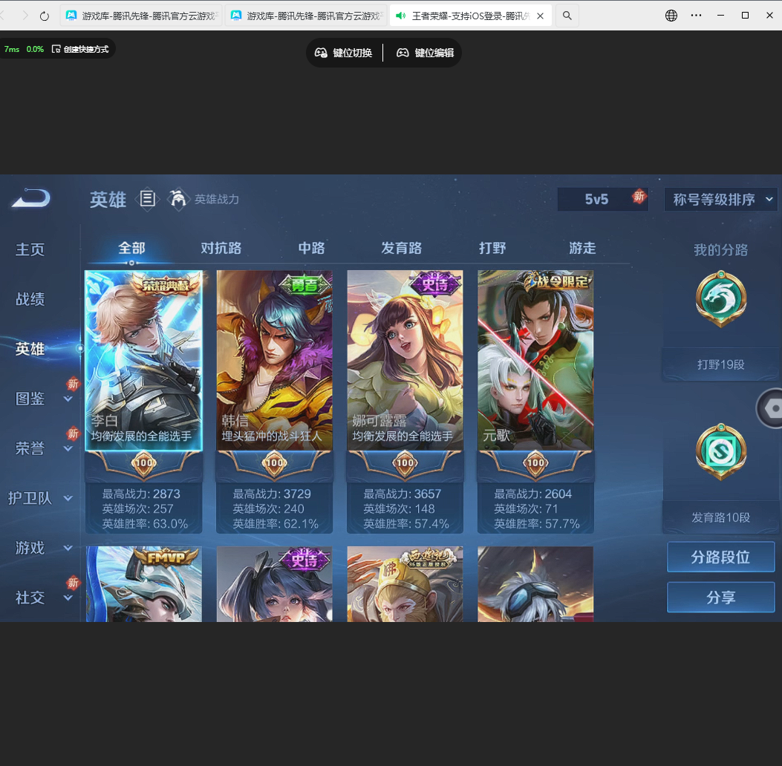
Task: Expand the 社交 sidebar chevron
Action: click(68, 598)
